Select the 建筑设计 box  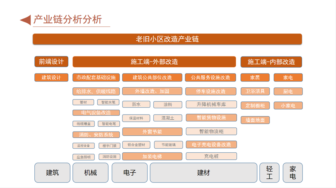[52, 77]
